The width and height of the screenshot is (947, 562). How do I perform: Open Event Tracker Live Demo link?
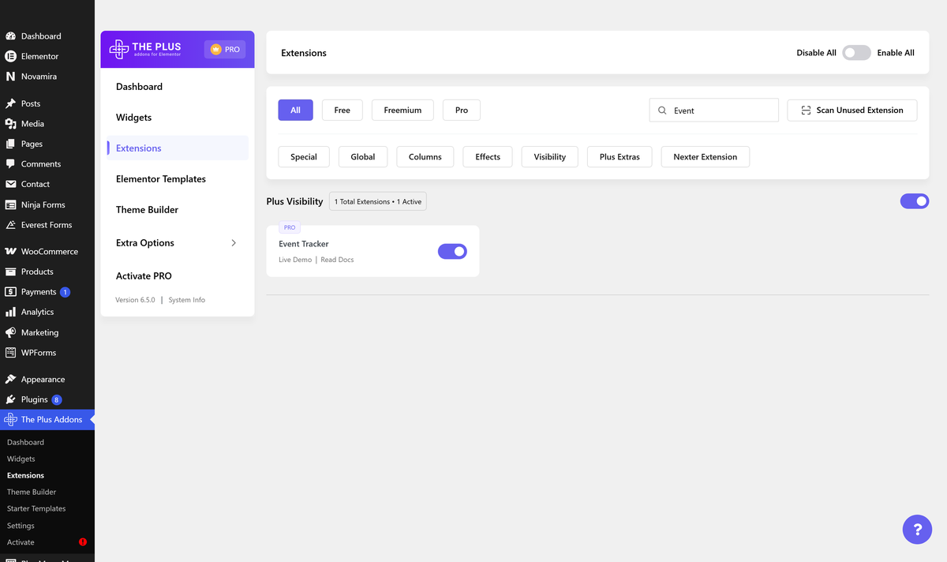click(x=295, y=260)
